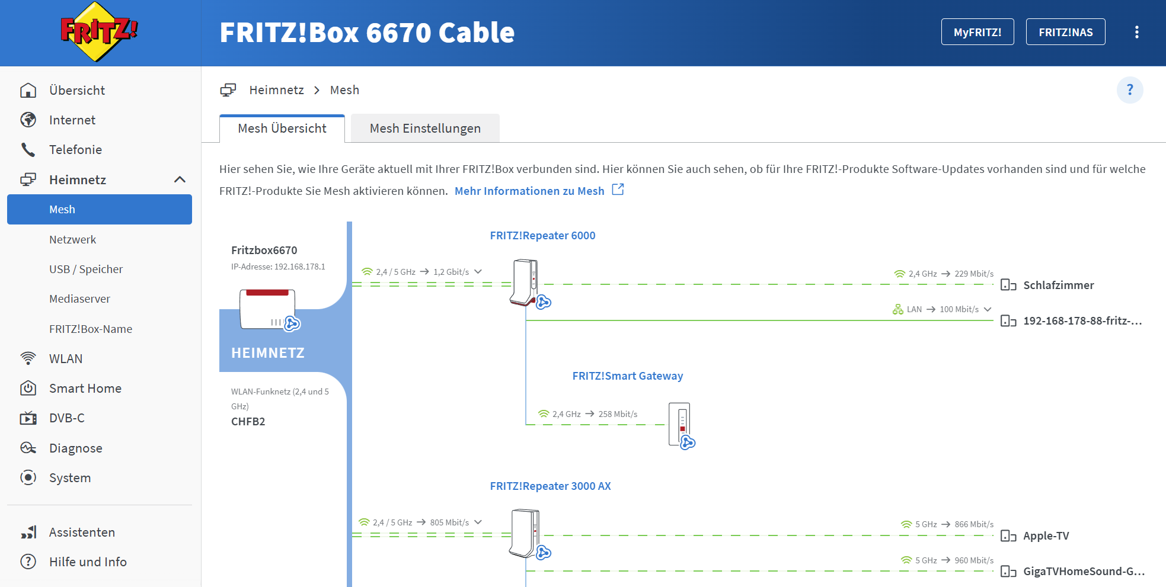The image size is (1166, 587).
Task: Click the FRITZ!Repeater 3000 AX device image
Action: (x=525, y=533)
